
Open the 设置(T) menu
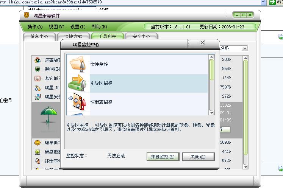(x=78, y=27)
